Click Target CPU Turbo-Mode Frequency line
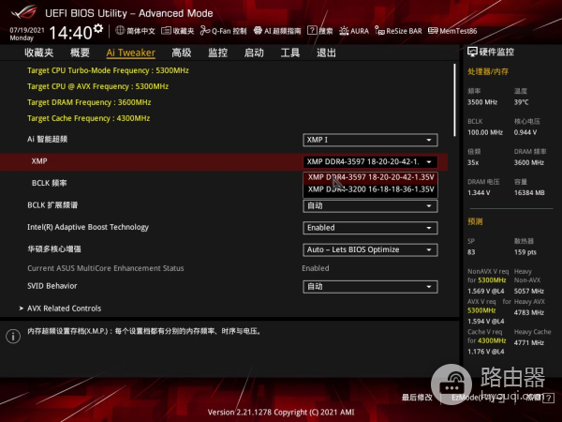562x422 pixels. (x=108, y=70)
